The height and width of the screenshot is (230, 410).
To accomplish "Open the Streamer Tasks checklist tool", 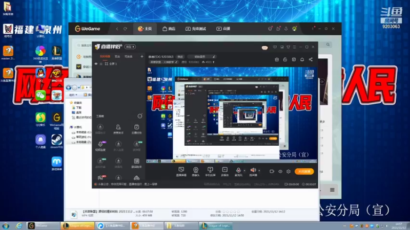I will point(136,129).
